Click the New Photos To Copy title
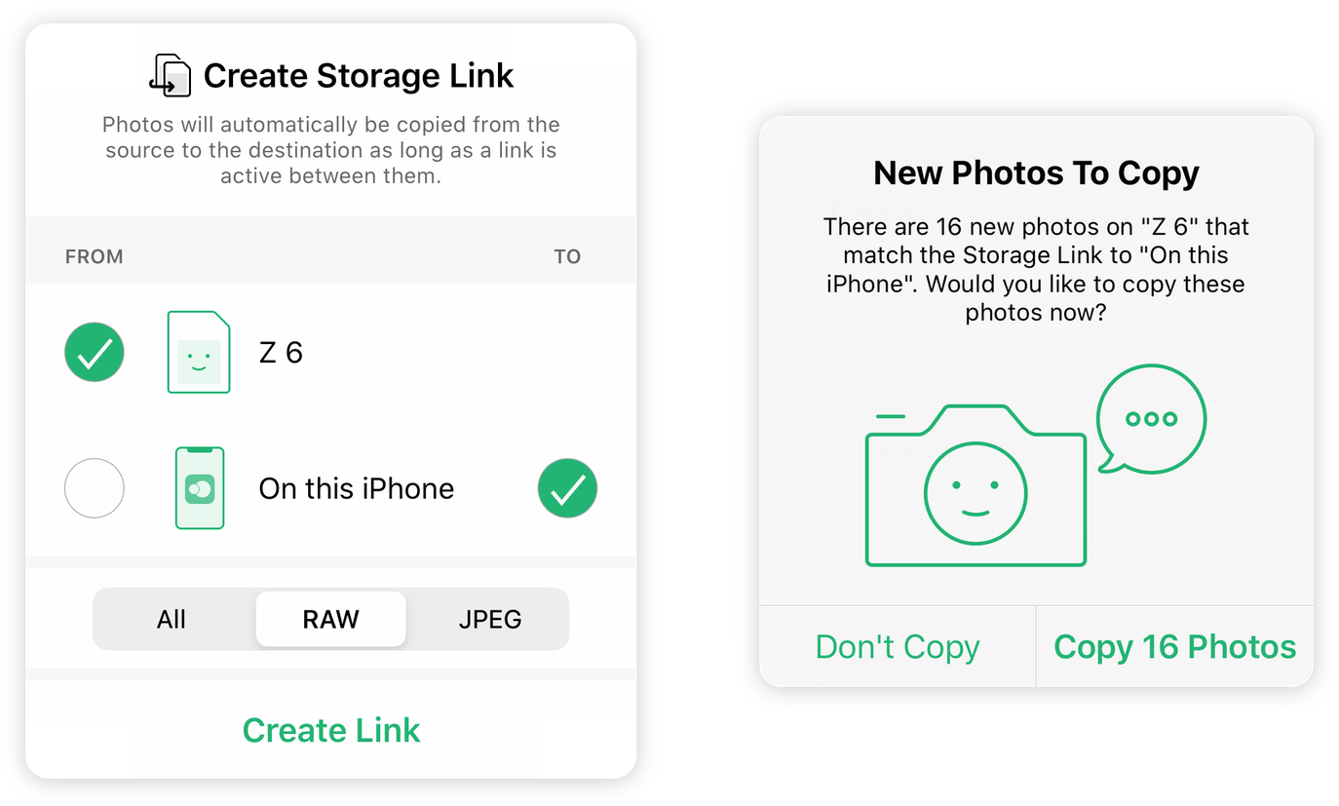This screenshot has height=806, width=1339. click(x=1036, y=173)
